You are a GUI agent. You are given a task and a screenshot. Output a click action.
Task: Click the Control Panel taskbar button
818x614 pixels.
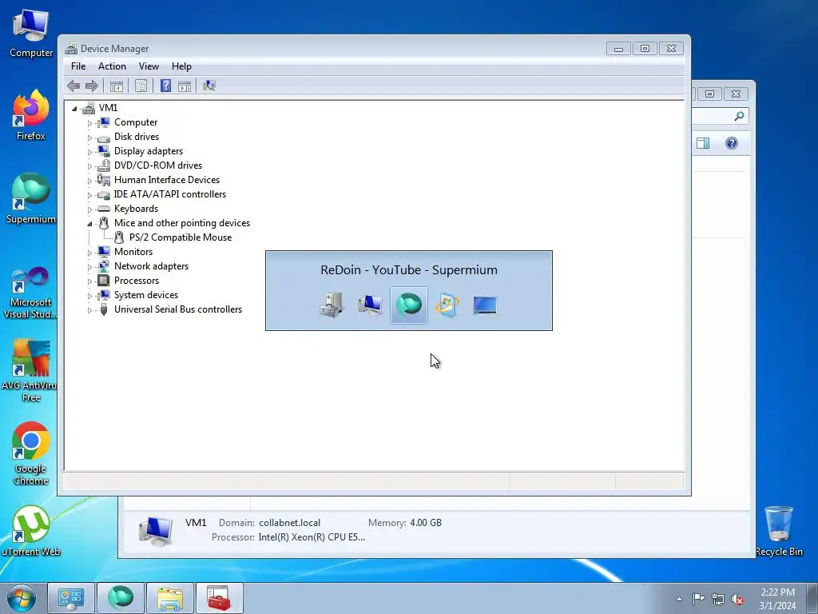pyautogui.click(x=71, y=598)
